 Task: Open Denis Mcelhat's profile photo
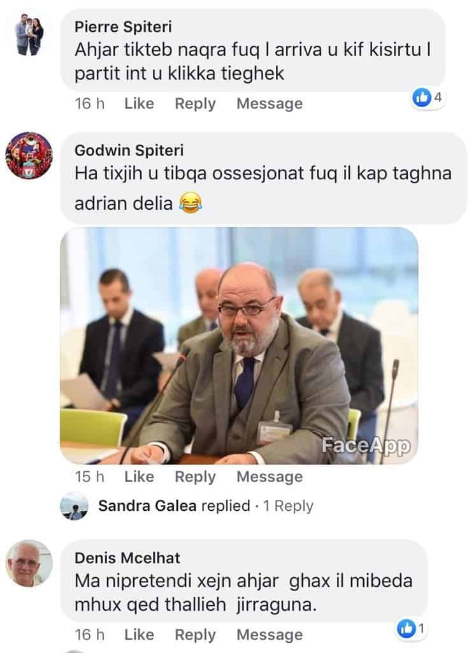point(29,563)
